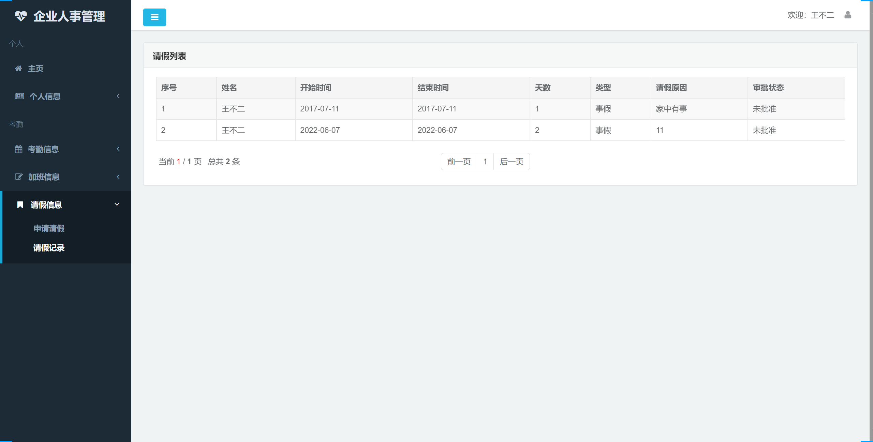Open 主页 from the sidebar menu
Viewport: 873px width, 442px height.
tap(36, 68)
